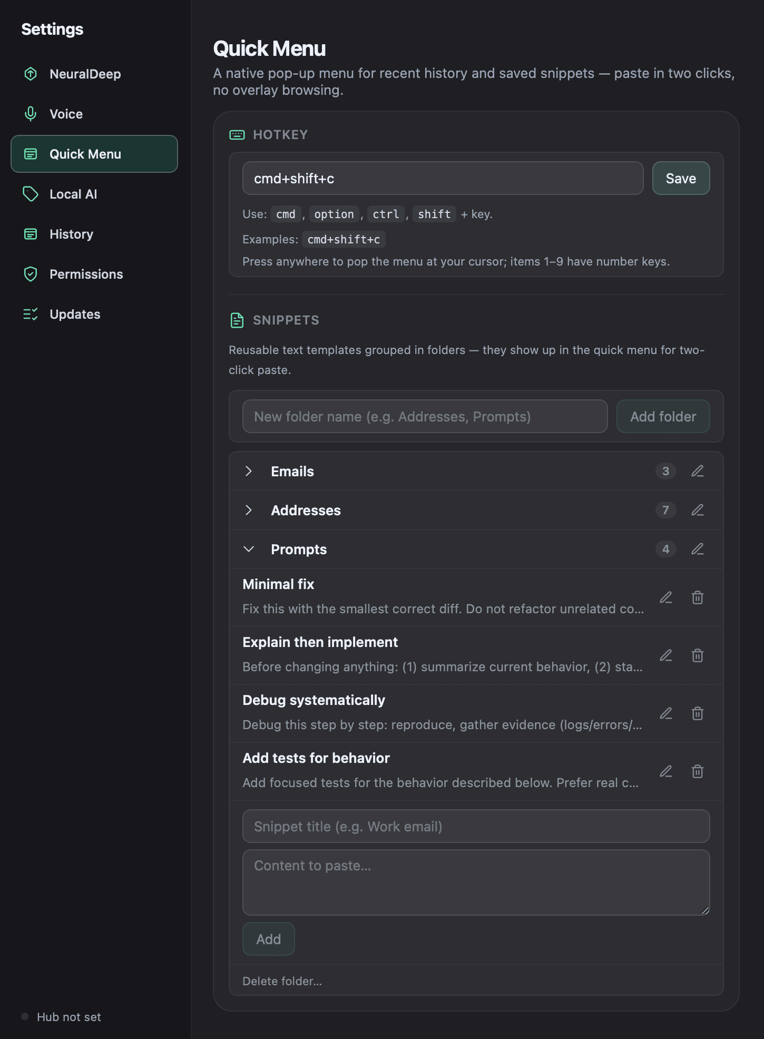The height and width of the screenshot is (1039, 764).
Task: Click the cmd+shift+c example chip
Action: coord(344,239)
